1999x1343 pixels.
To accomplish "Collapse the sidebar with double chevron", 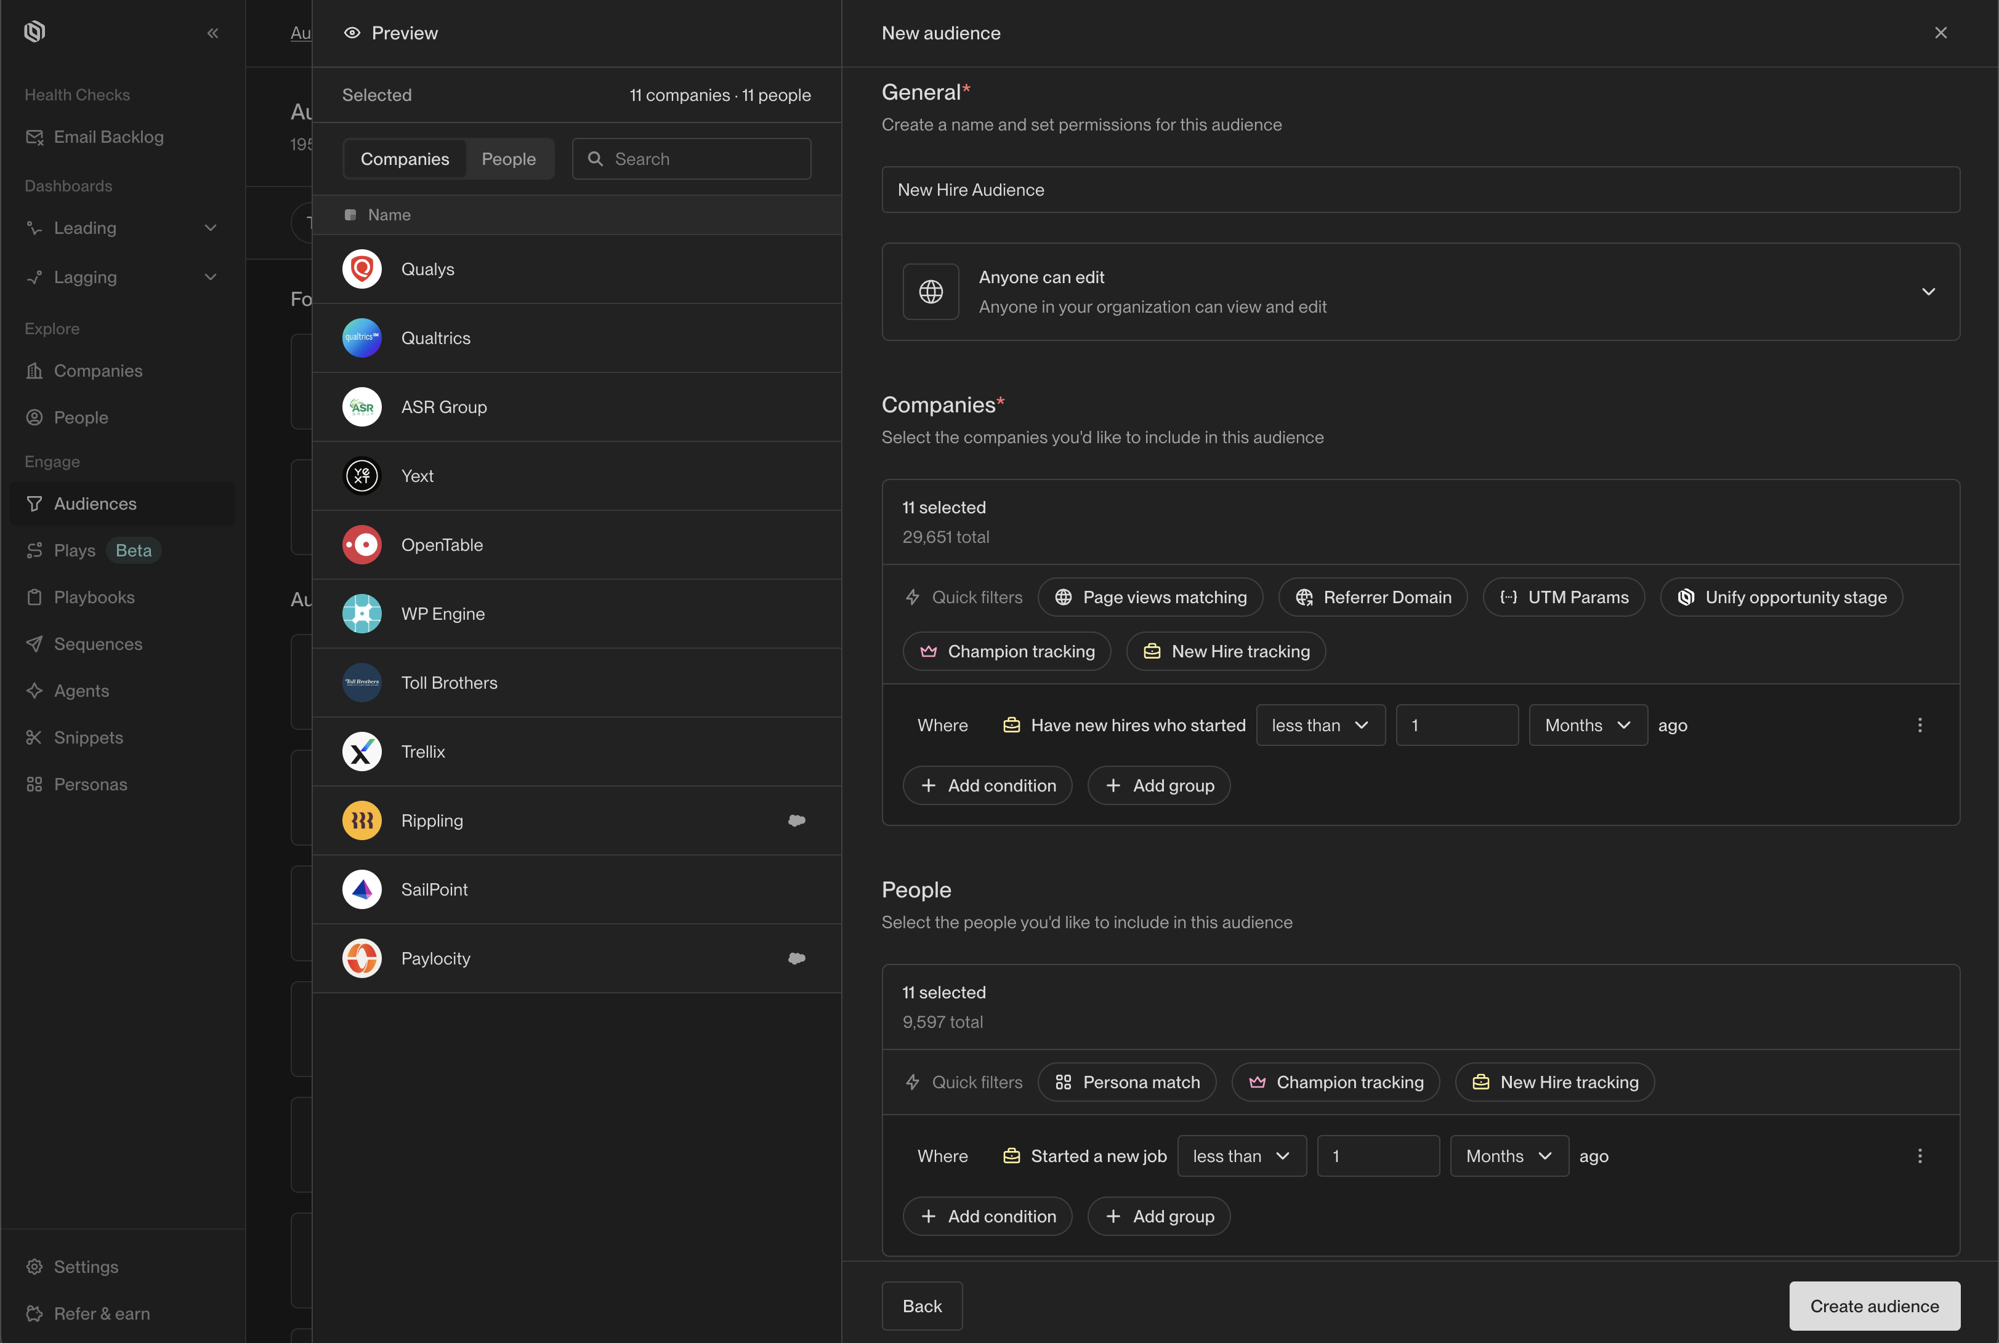I will pyautogui.click(x=212, y=33).
